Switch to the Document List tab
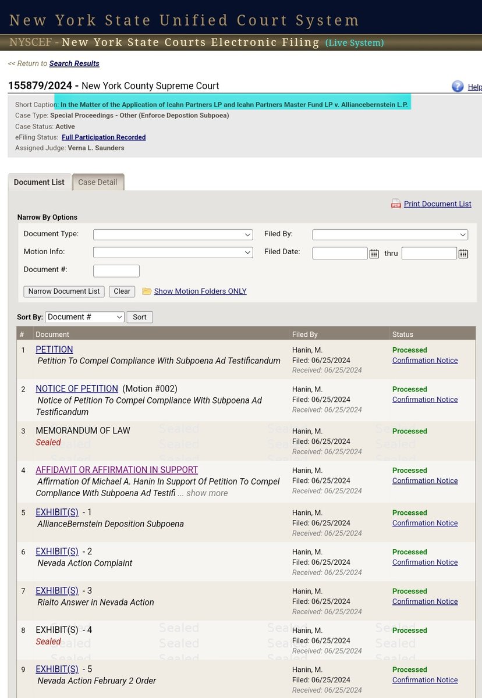The image size is (482, 698). coord(39,182)
